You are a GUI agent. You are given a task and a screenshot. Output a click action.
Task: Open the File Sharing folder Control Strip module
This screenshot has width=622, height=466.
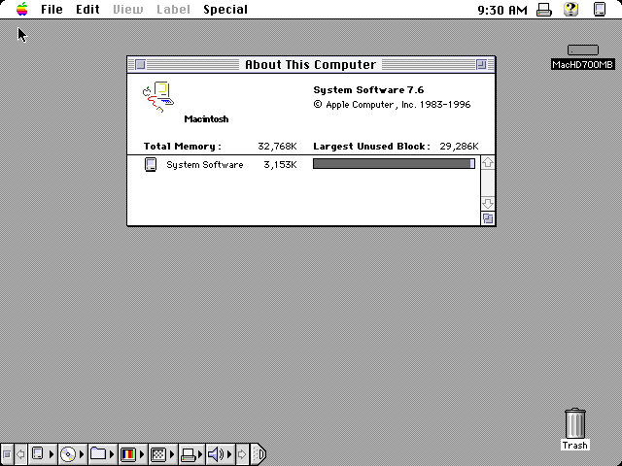pyautogui.click(x=102, y=454)
